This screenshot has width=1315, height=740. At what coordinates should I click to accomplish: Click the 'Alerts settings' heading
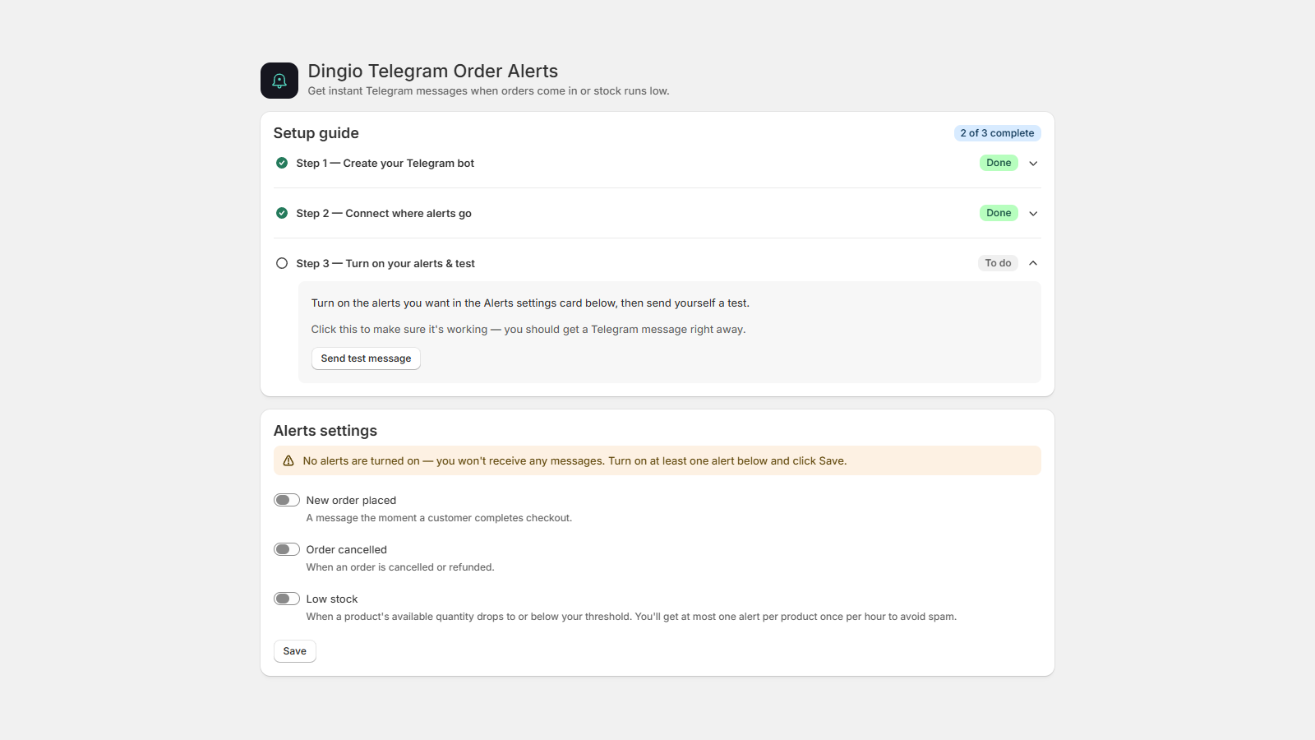click(x=325, y=431)
